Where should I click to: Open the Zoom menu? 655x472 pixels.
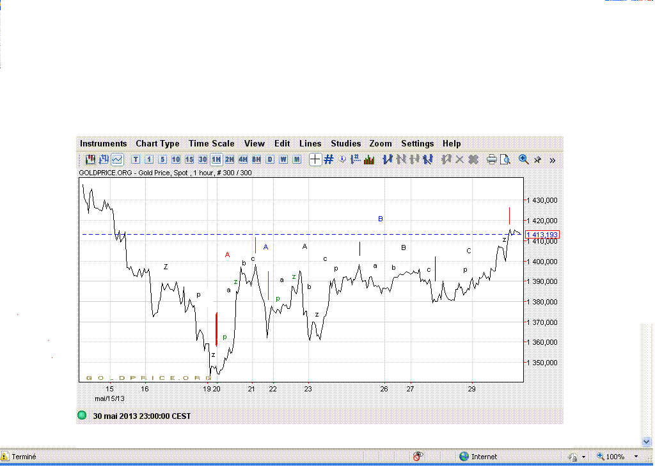click(381, 144)
